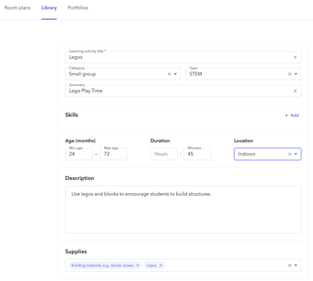Expand the Category dropdown
Screen dimensions: 313x281
tap(175, 74)
